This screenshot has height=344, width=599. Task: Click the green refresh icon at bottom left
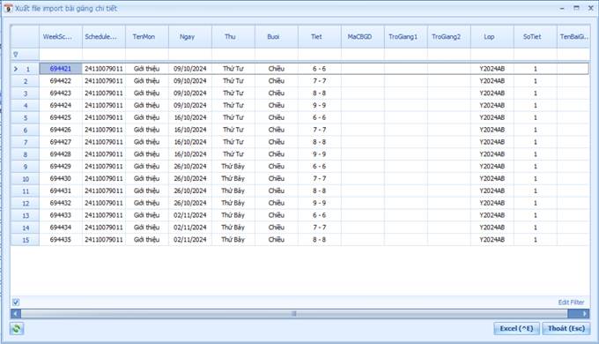pos(17,328)
